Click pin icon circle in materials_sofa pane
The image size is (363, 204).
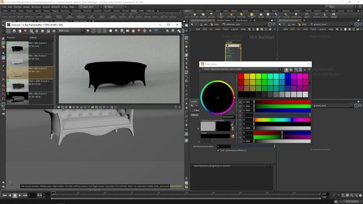(x=270, y=24)
